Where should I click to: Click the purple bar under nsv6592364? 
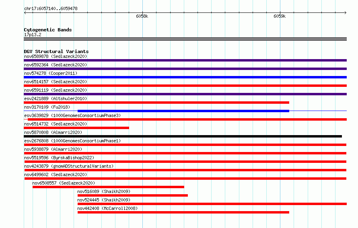tap(185, 69)
